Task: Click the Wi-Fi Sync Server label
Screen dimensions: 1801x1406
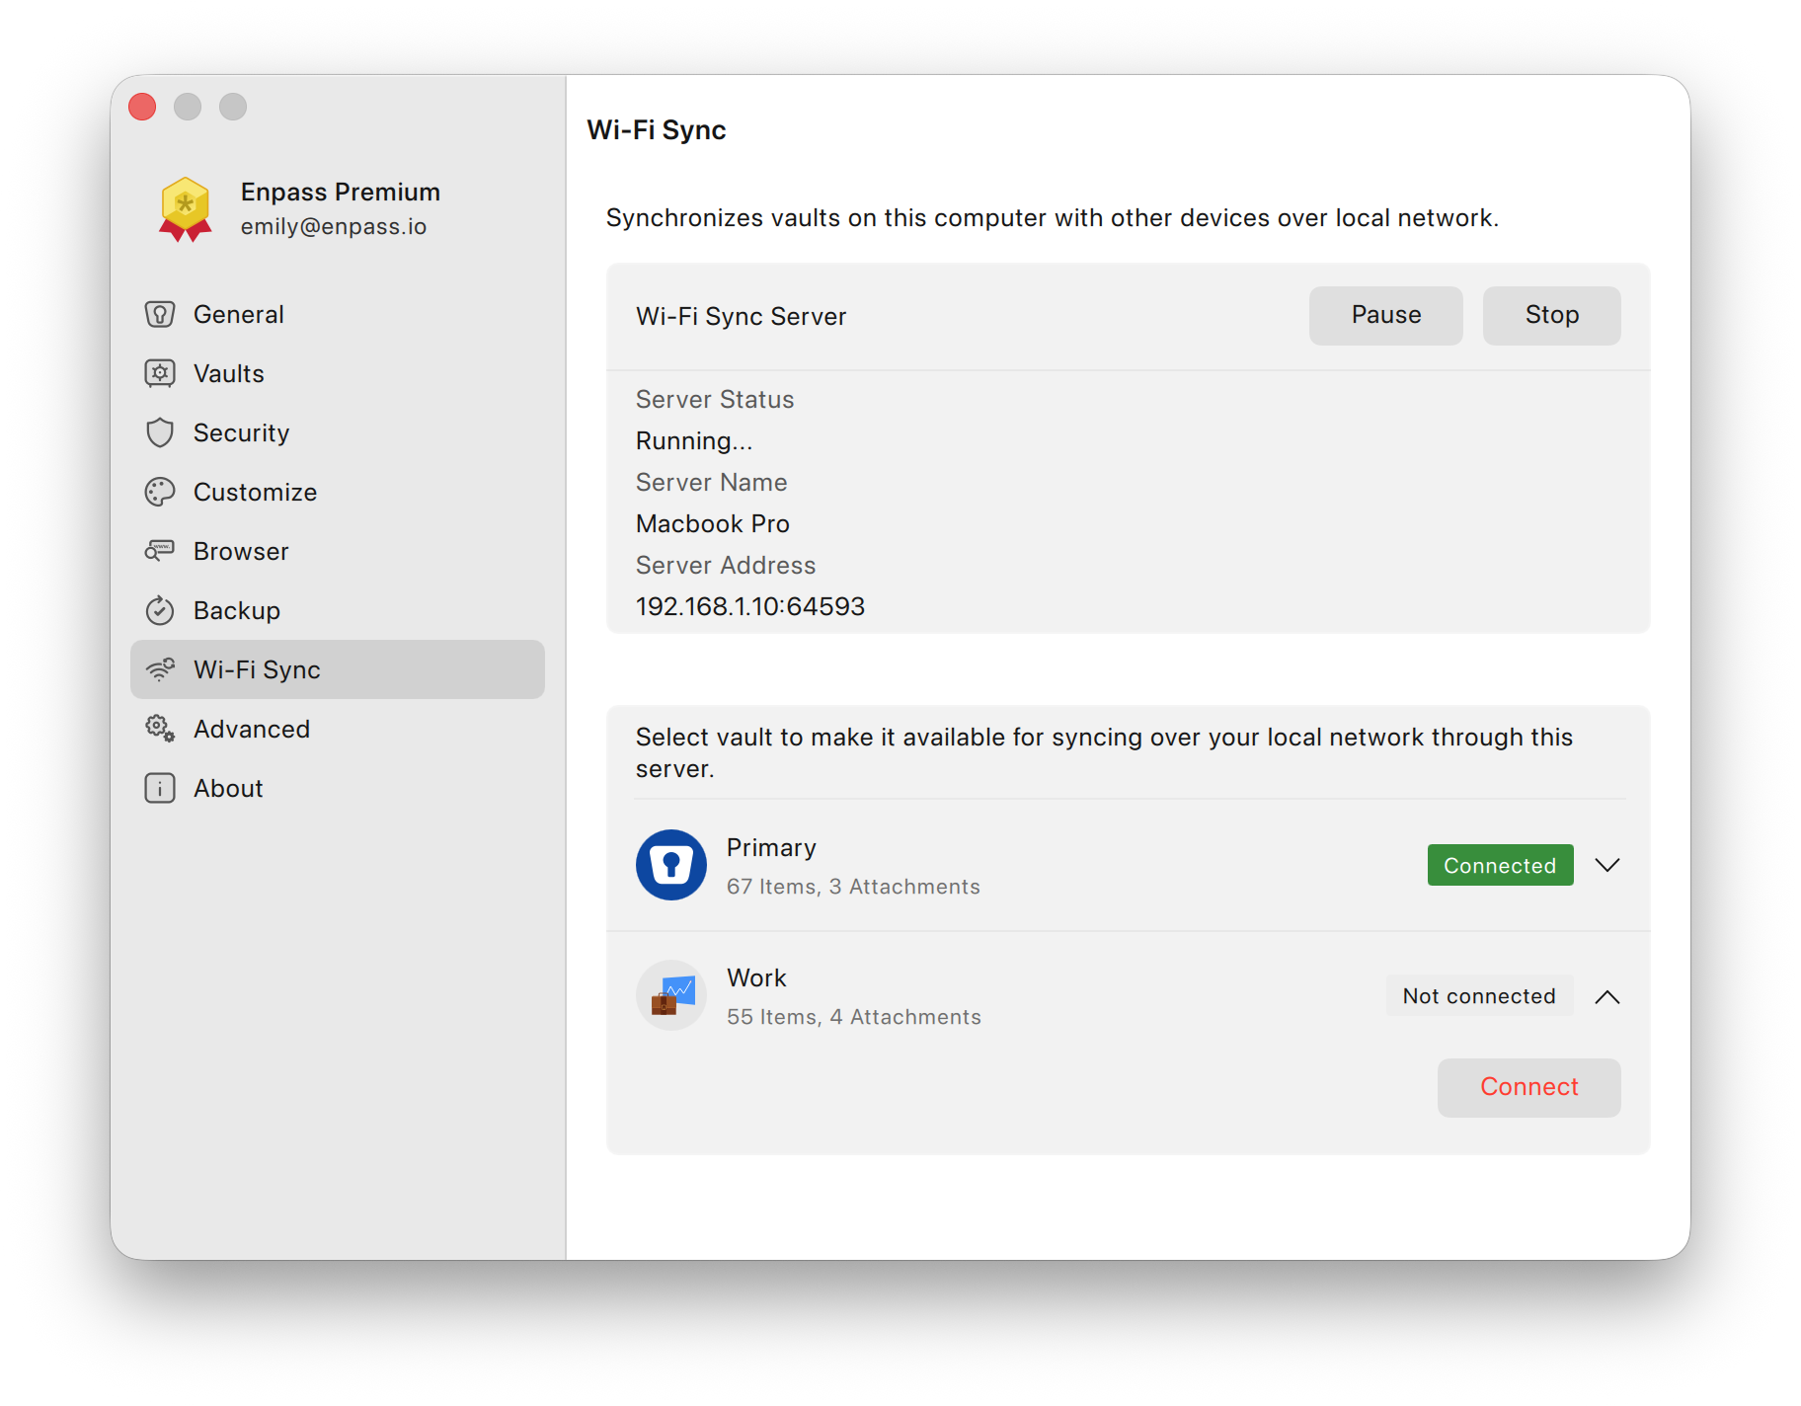Action: [742, 317]
